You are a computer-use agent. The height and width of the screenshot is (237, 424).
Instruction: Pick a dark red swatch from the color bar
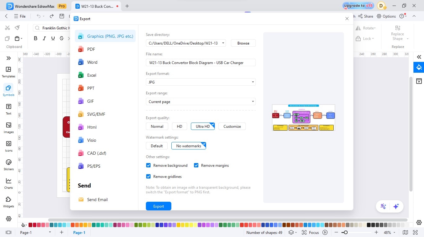(x=30, y=225)
